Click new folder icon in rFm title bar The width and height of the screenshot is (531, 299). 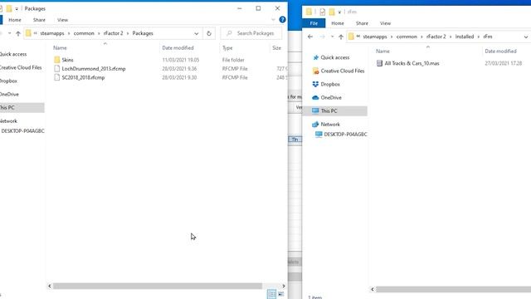[x=332, y=12]
